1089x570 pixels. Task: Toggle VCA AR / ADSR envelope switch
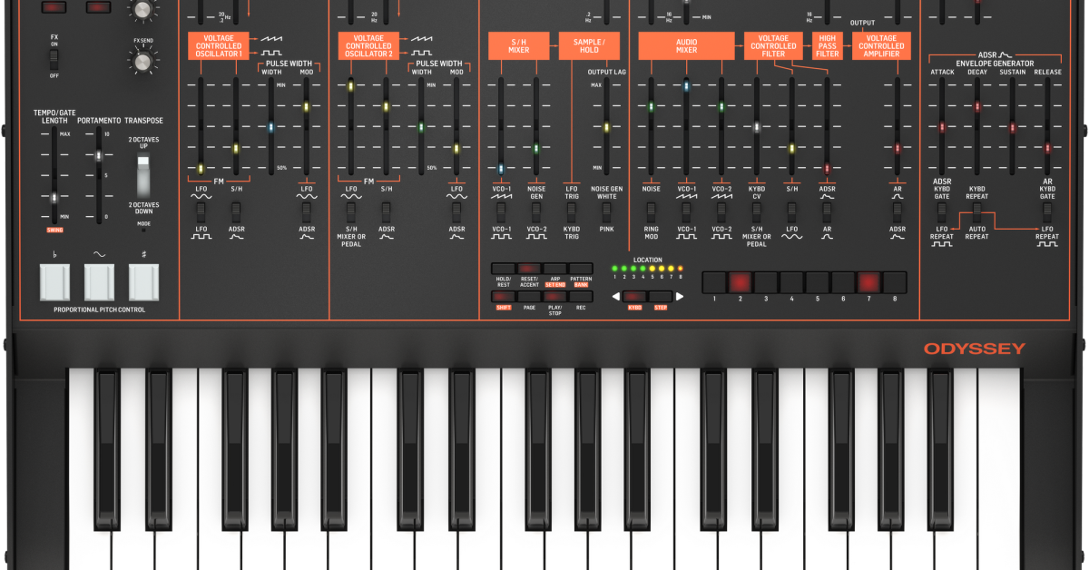(898, 211)
